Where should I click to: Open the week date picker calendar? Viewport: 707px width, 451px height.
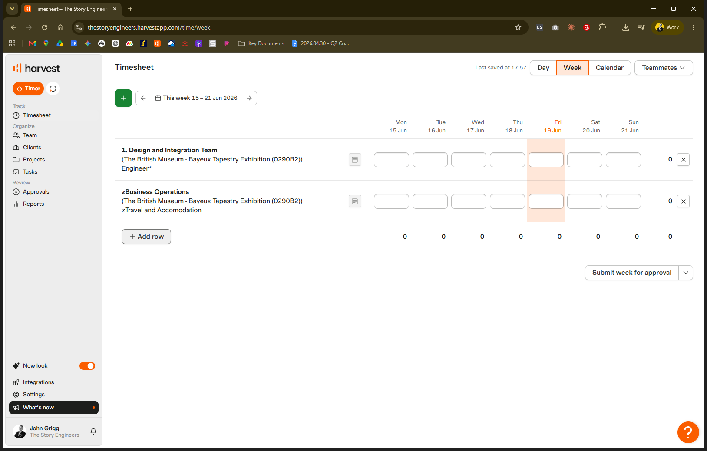click(x=196, y=98)
